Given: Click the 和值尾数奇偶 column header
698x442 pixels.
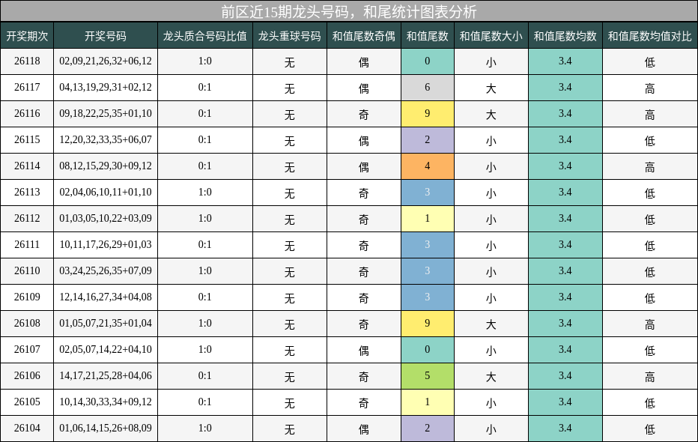Looking at the screenshot, I should 364,36.
